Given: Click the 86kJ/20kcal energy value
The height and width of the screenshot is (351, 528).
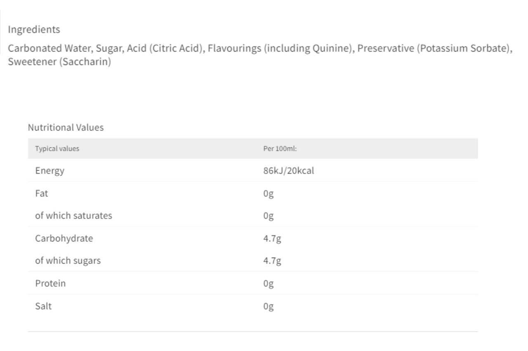Looking at the screenshot, I should pos(289,170).
